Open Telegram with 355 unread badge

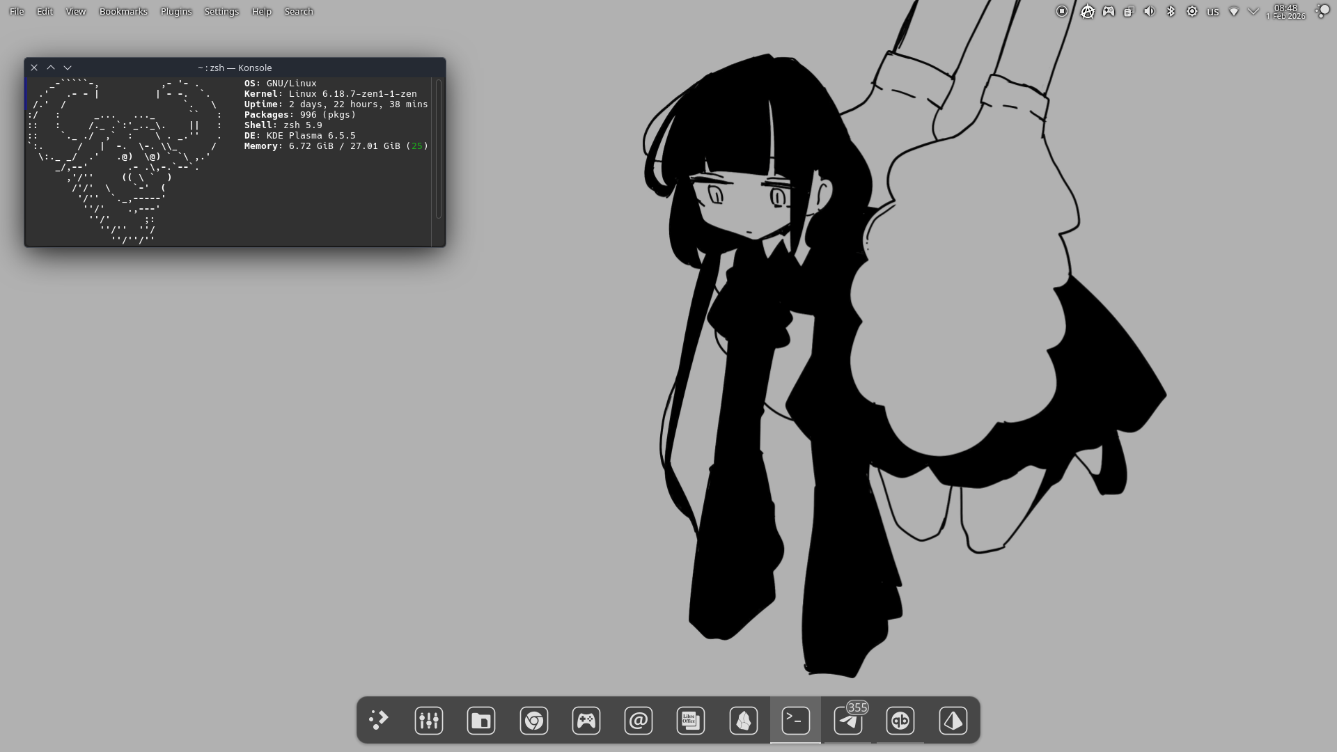848,720
